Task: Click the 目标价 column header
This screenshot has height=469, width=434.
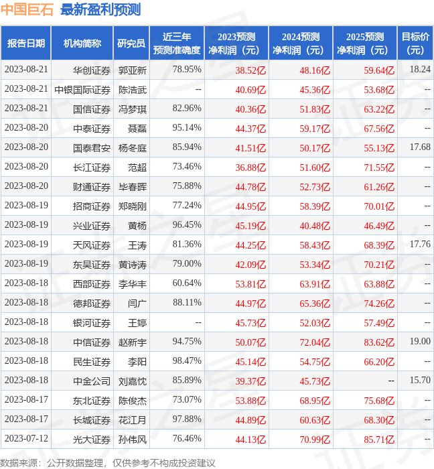Action: [x=415, y=44]
